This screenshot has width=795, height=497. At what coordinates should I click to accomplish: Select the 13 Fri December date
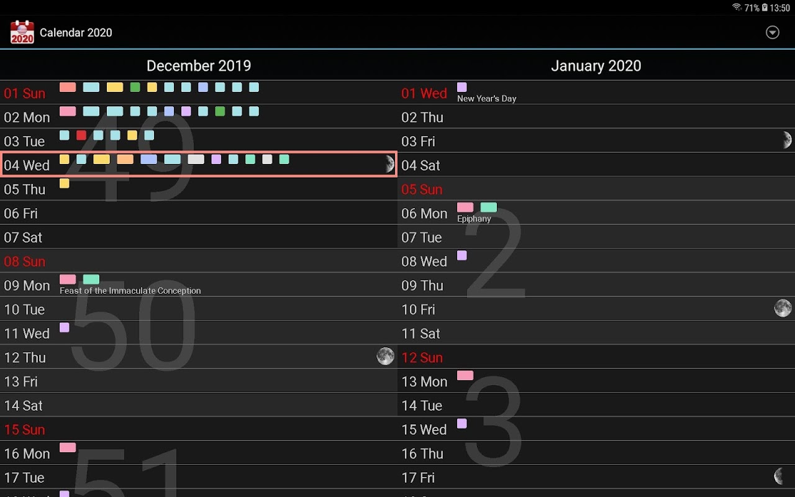[21, 381]
